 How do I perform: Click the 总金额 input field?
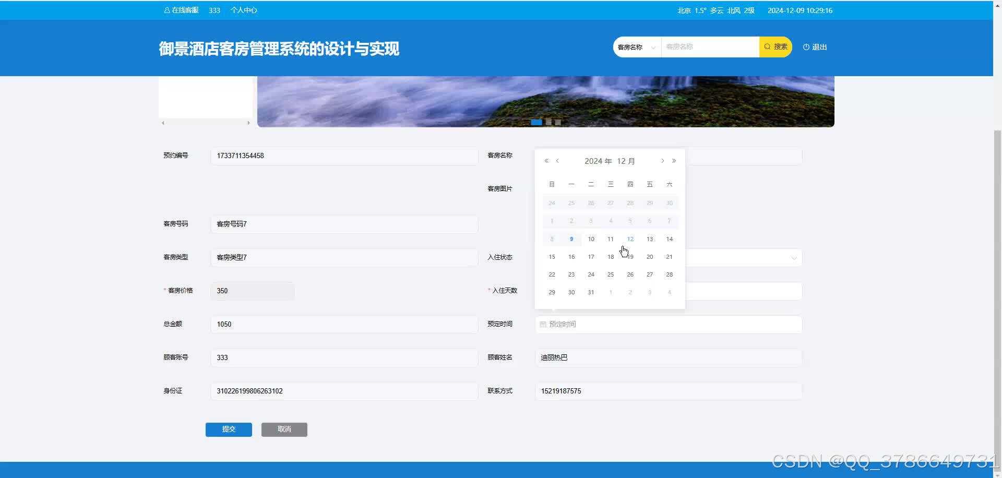click(x=344, y=325)
